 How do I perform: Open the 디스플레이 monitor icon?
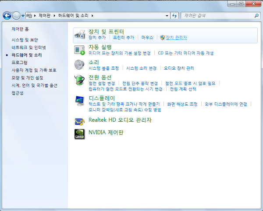coord(80,101)
